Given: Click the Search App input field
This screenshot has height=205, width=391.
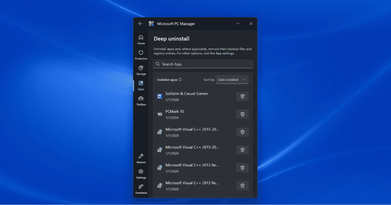Looking at the screenshot, I should 203,64.
